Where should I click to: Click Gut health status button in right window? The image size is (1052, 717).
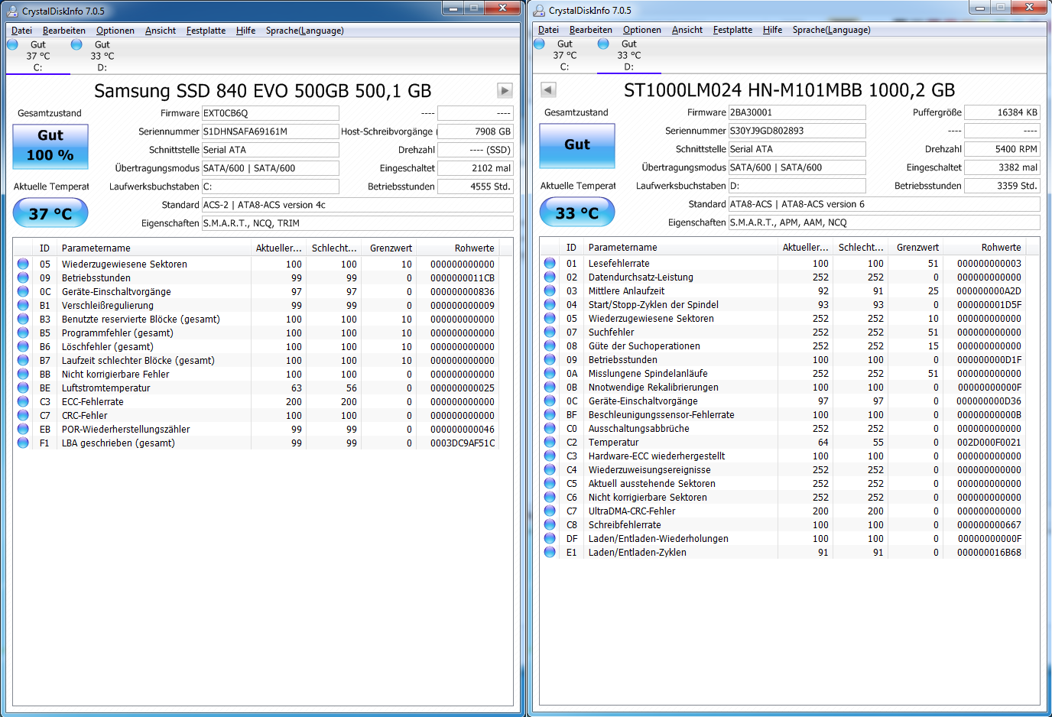(577, 144)
